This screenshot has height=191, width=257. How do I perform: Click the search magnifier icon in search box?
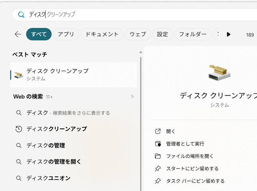click(21, 15)
